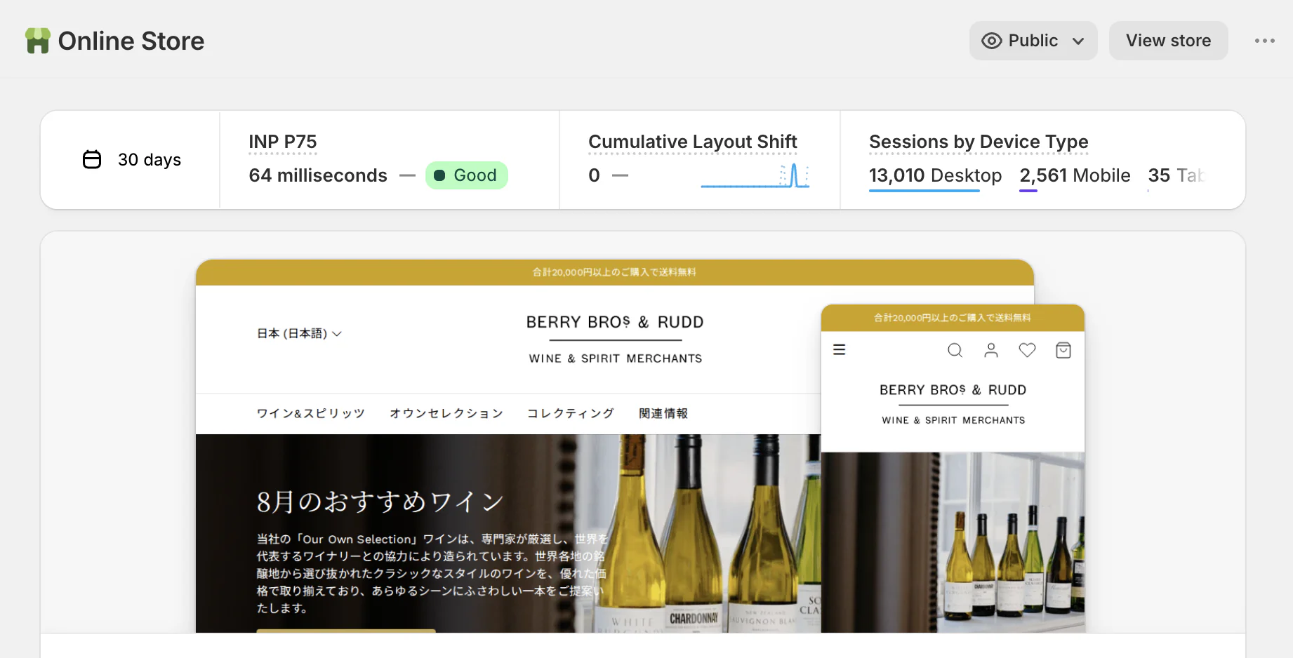The height and width of the screenshot is (658, 1293).
Task: Click the 8月のおすすめワイン hero heading
Action: 380,502
